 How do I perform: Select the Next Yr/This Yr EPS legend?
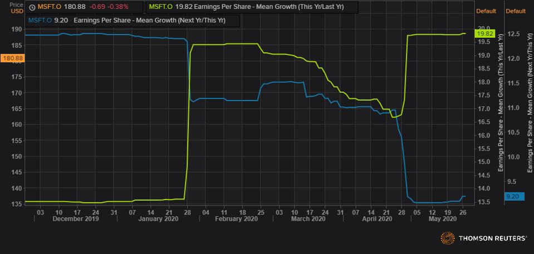pyautogui.click(x=133, y=21)
